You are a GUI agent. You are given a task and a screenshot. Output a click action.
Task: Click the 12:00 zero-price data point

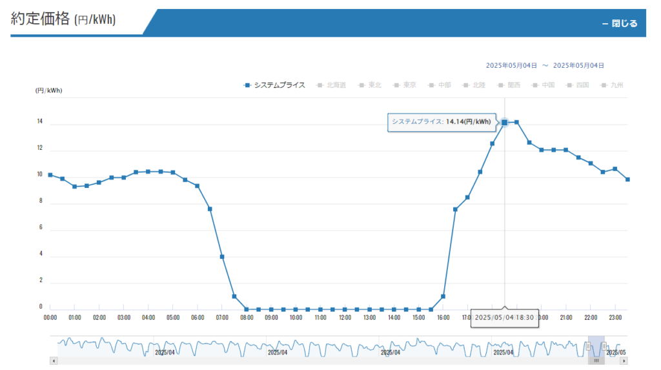click(345, 310)
